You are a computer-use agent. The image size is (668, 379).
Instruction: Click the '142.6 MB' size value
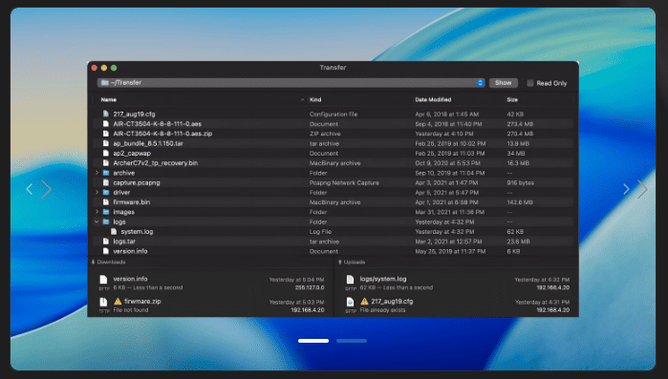[519, 202]
